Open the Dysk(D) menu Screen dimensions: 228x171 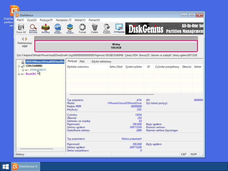tap(32, 20)
